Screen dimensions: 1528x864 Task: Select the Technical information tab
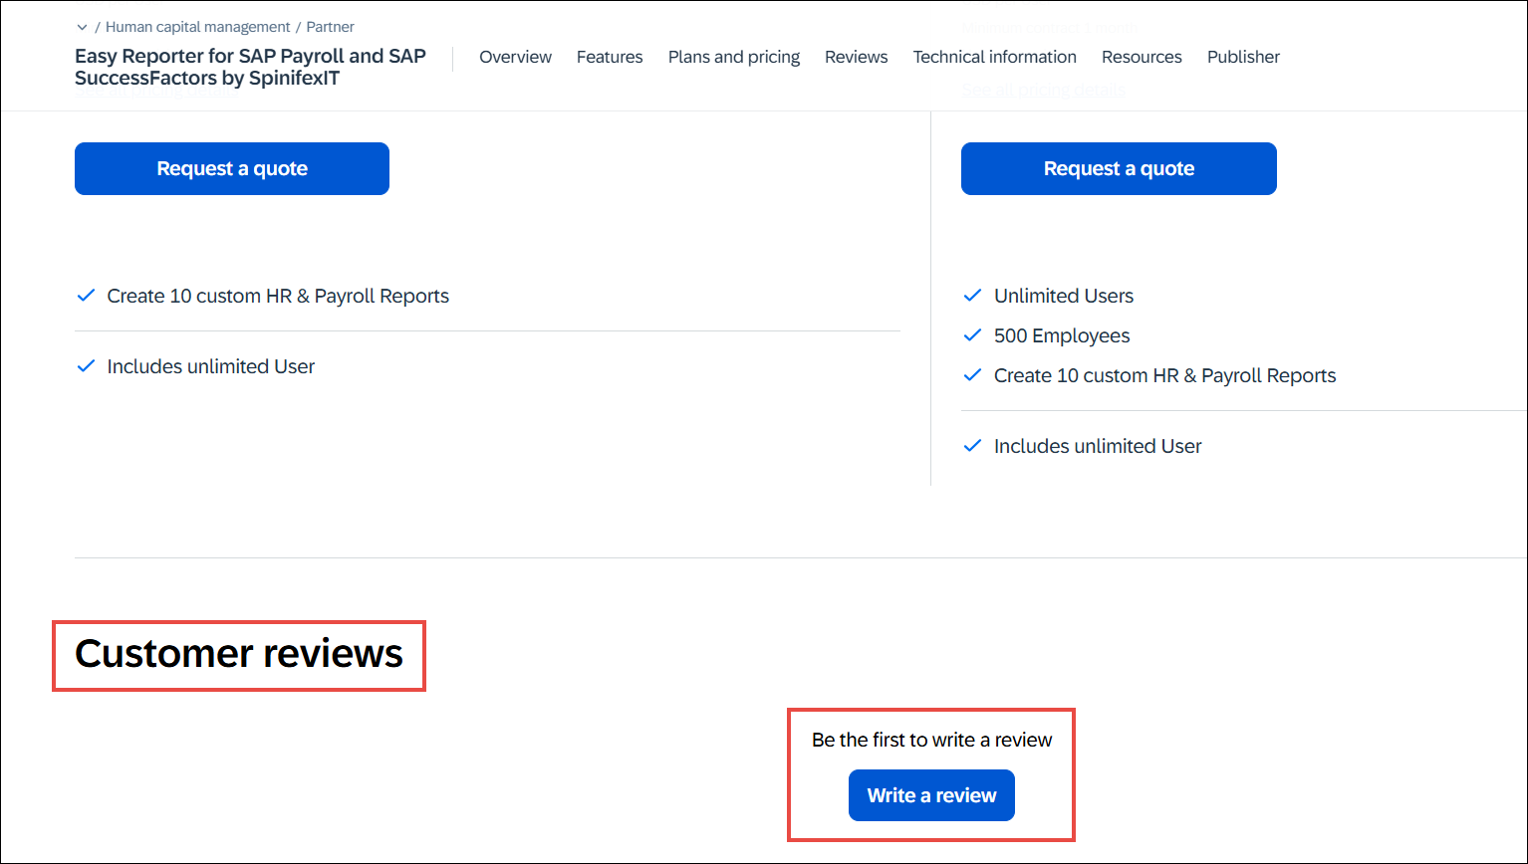pyautogui.click(x=994, y=57)
